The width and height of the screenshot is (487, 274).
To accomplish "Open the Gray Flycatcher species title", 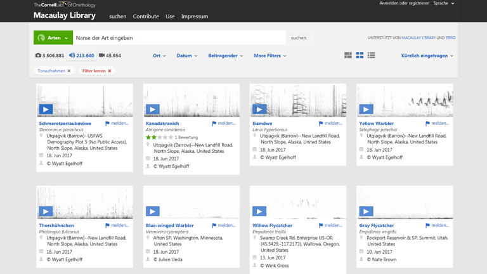I will point(377,226).
